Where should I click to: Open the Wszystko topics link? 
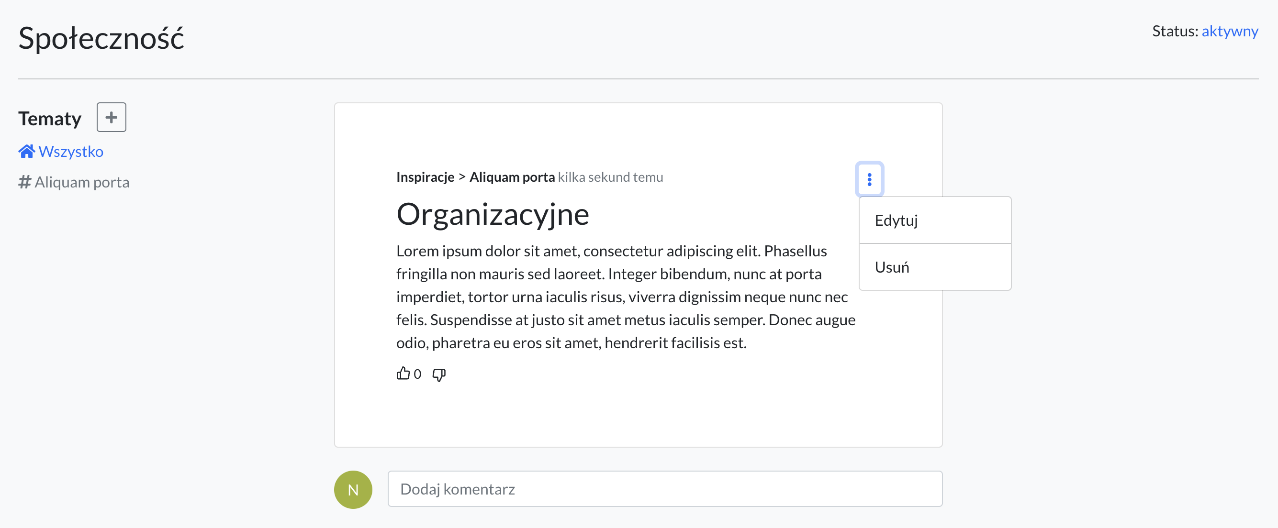[61, 151]
